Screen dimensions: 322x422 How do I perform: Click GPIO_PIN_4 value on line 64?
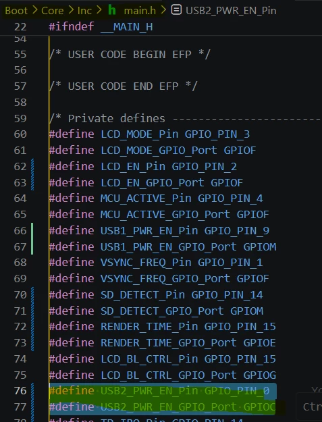[x=230, y=199]
